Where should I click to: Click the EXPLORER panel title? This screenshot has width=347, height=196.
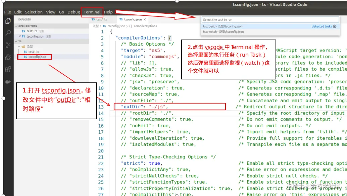(24, 19)
